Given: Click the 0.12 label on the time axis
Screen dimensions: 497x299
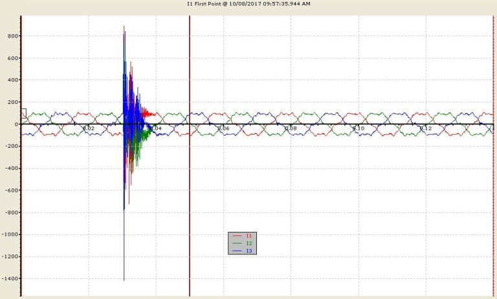Looking at the screenshot, I should click(x=426, y=129).
